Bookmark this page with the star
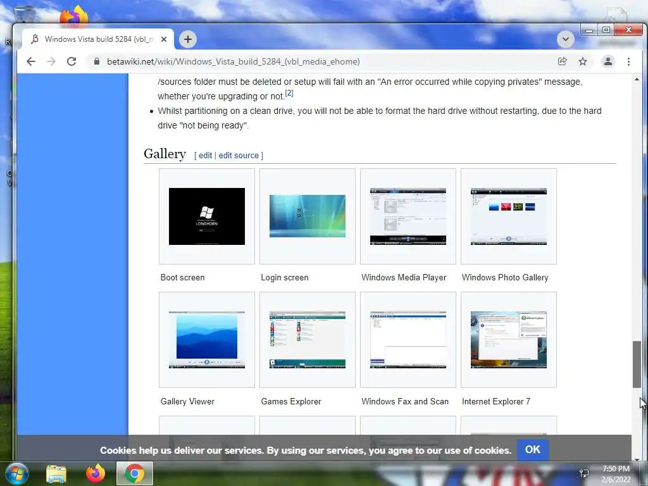 [583, 61]
